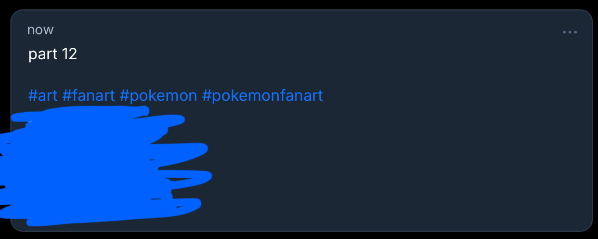Click the "part 12" post text
This screenshot has height=239, width=598.
(x=53, y=54)
